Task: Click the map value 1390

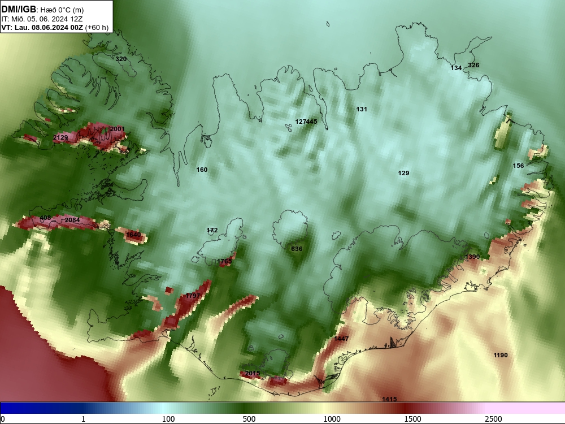Action: (472, 257)
